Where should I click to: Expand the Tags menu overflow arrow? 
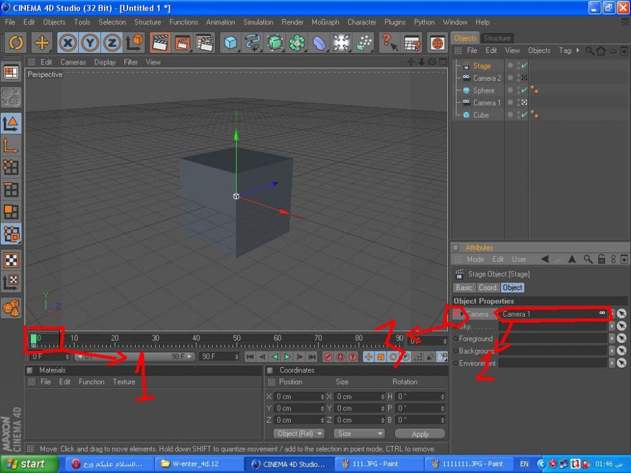pos(578,50)
